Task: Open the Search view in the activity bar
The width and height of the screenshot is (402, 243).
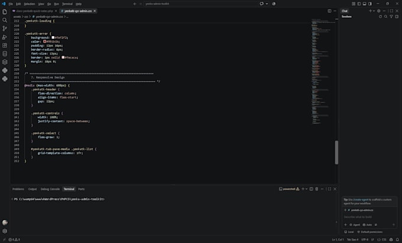Action: pyautogui.click(x=5, y=20)
